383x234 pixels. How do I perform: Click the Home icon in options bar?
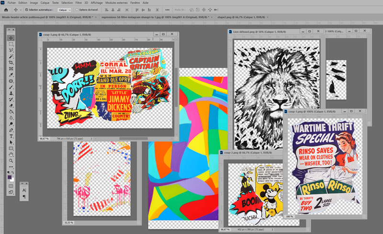coord(6,10)
